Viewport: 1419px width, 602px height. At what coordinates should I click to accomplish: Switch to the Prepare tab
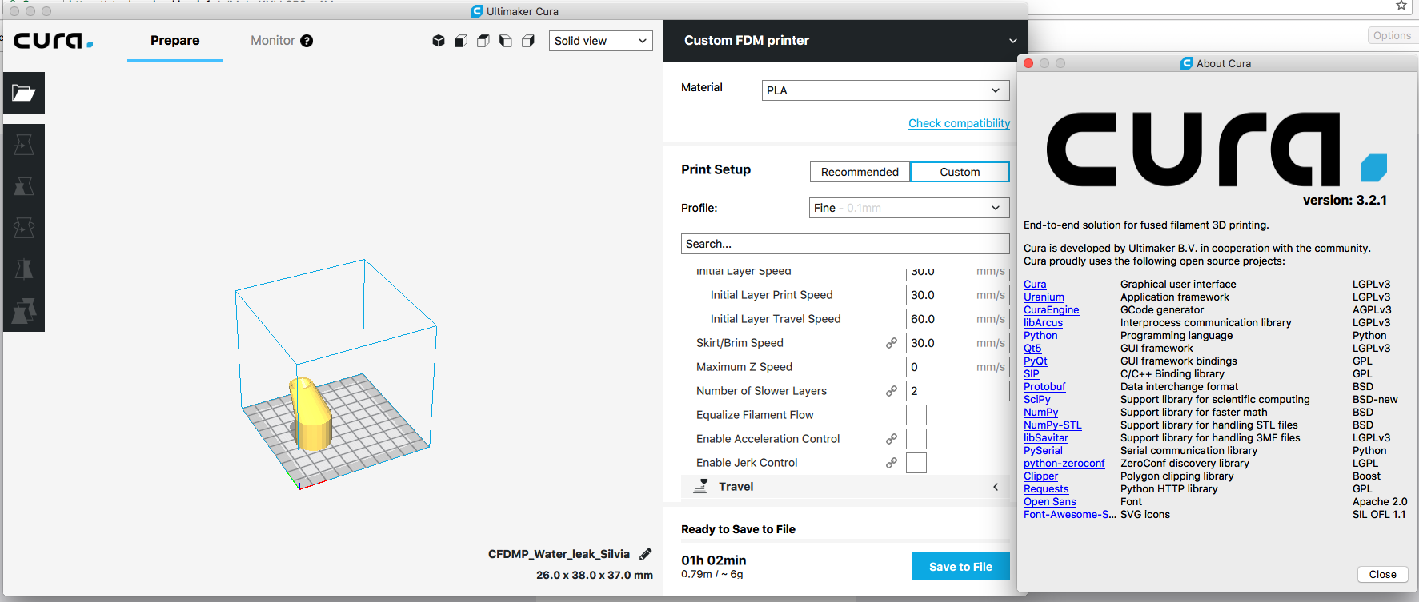point(175,41)
